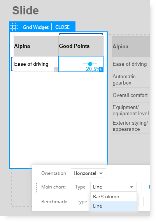Screen dimensions: 156x222
Task: Click the gray fx icon in the Ease of driving cell
Action: 56,69
